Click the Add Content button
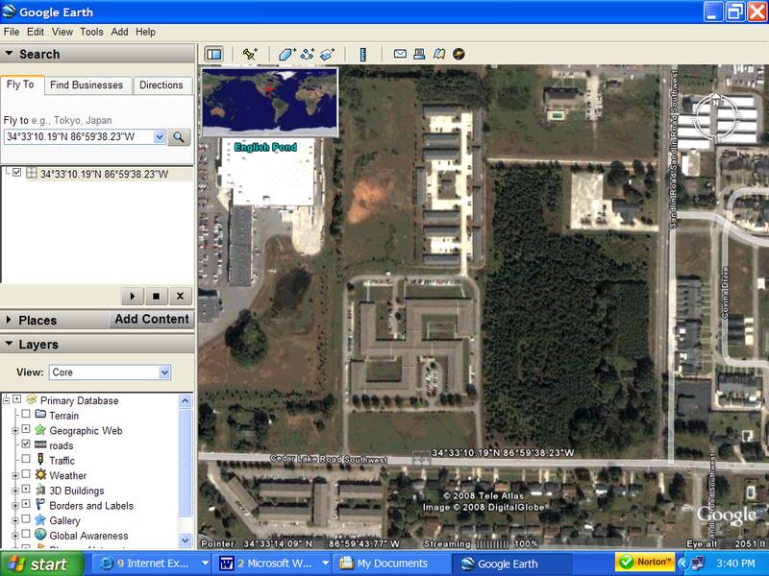The width and height of the screenshot is (769, 576). [x=152, y=320]
